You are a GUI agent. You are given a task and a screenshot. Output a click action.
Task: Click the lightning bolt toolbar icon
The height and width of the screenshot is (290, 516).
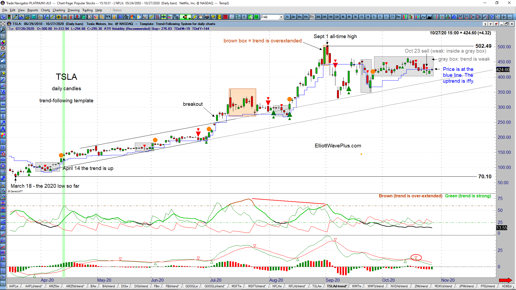click(194, 17)
